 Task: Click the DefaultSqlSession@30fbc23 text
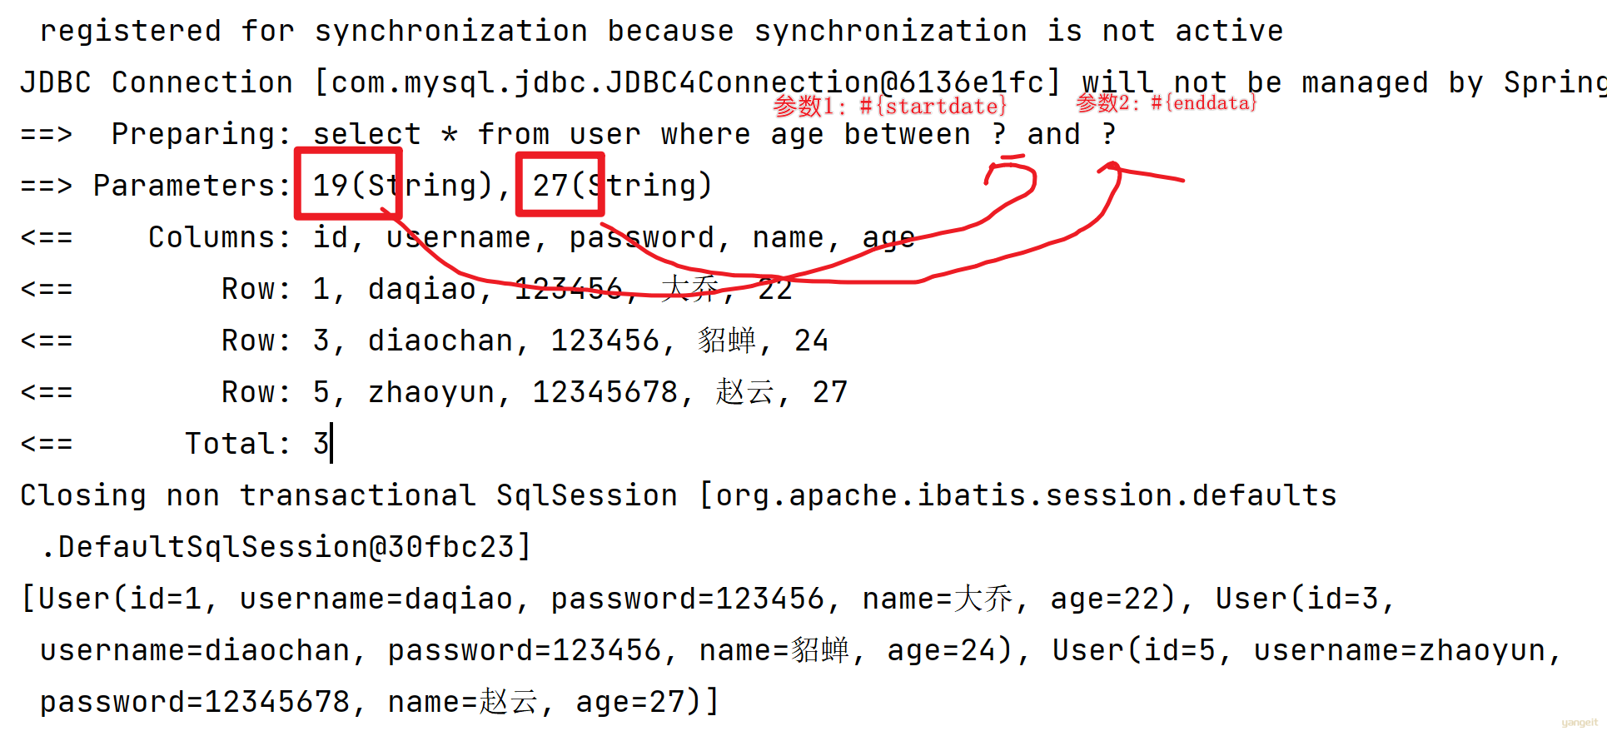[x=286, y=547]
